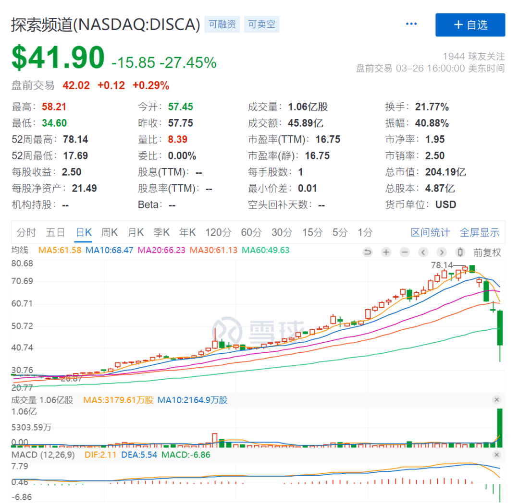Click the 换手 value 21.77%

coord(432,107)
